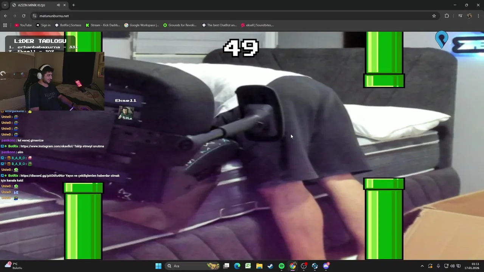Open Spotify from the taskbar
Screen dimensions: 484x272
pos(282,266)
